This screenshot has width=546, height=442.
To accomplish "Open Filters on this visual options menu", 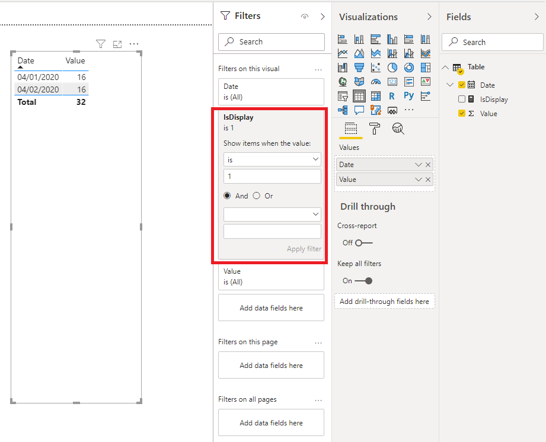I will click(318, 69).
